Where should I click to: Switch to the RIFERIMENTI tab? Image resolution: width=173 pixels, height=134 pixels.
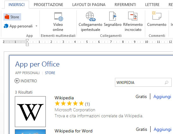[x=125, y=5]
